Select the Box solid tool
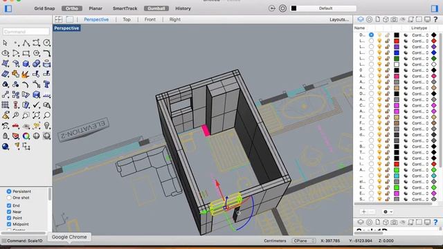This screenshot has height=249, width=443. [26, 64]
